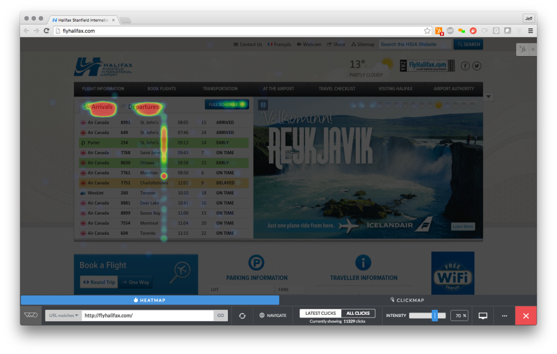The image size is (557, 354).
Task: Click the FlyHalifax.com banner logo
Action: click(428, 66)
